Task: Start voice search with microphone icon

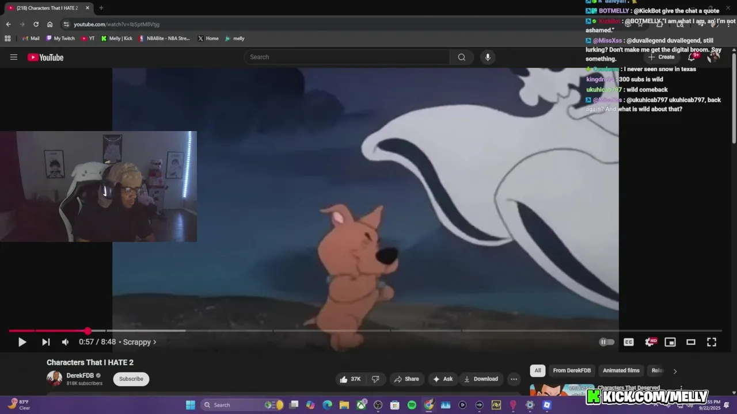Action: (x=488, y=57)
